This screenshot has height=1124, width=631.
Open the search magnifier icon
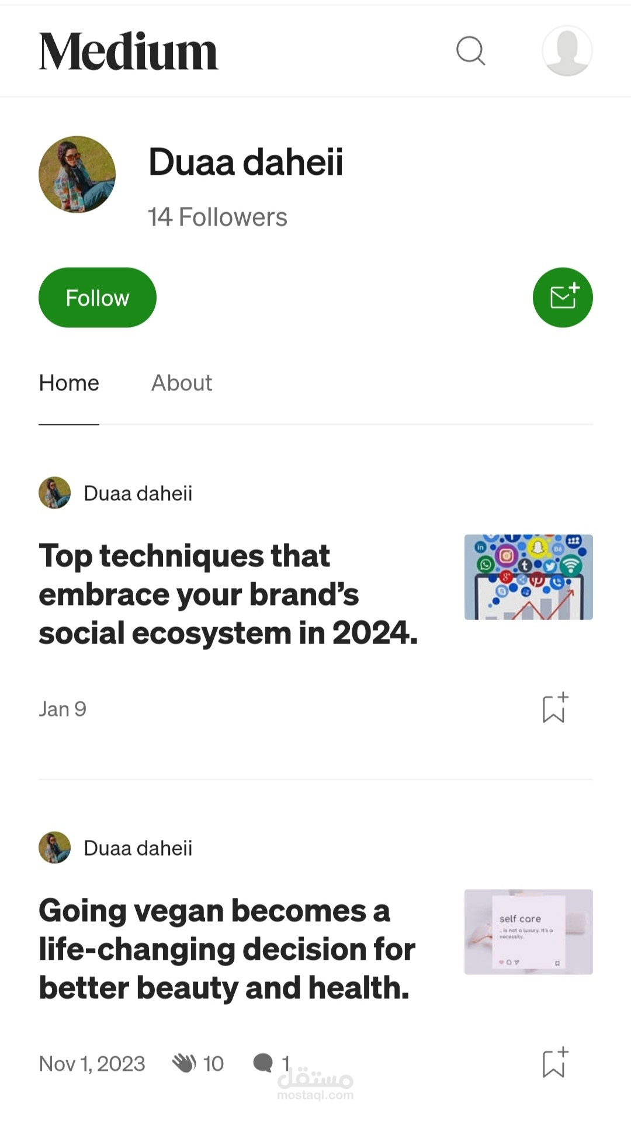tap(470, 51)
